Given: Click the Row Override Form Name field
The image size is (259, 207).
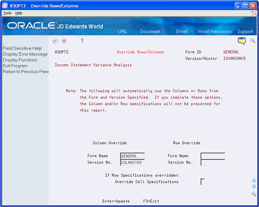Looking at the screenshot, I should coord(213,156).
